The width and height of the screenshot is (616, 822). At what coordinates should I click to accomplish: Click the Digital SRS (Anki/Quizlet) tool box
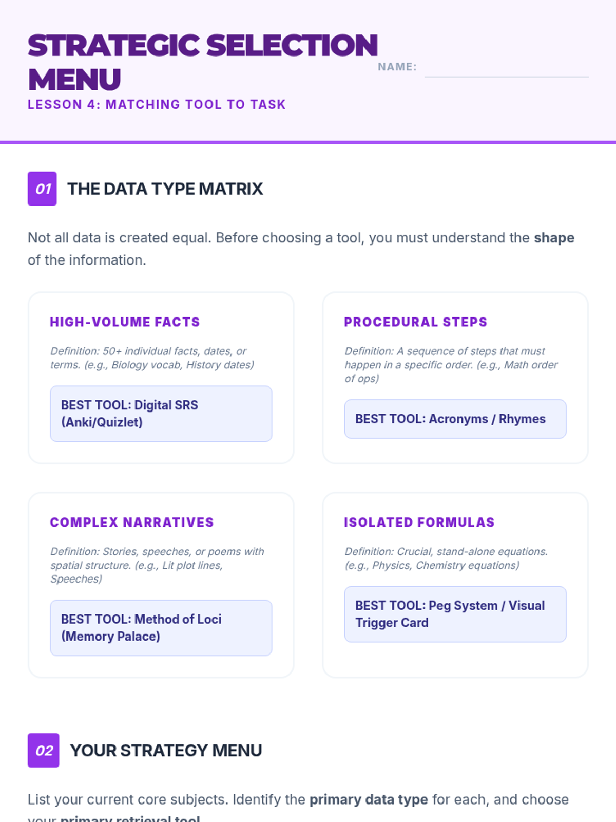(161, 414)
